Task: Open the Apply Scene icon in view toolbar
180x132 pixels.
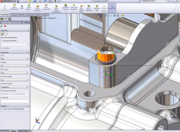Action: point(118,15)
